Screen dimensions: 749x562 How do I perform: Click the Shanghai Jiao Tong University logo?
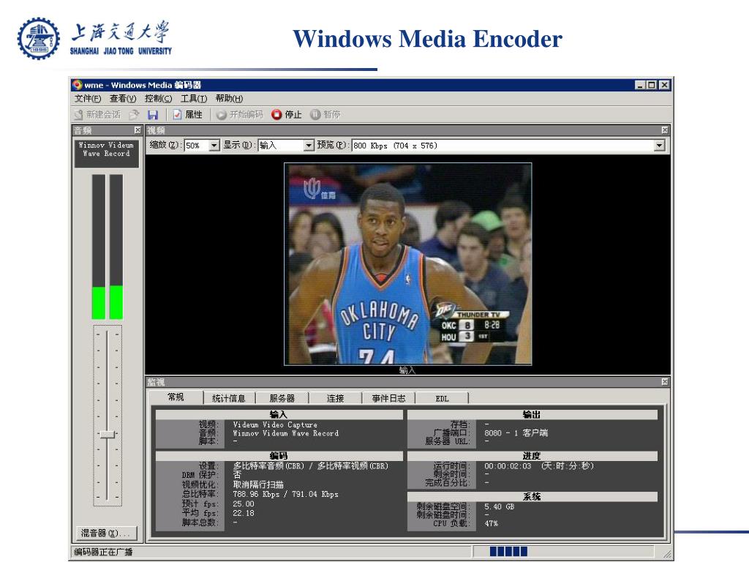point(94,38)
